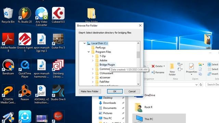This screenshot has width=219, height=123.
Task: Click scroll-down arrow in folder tree
Action: (138, 84)
